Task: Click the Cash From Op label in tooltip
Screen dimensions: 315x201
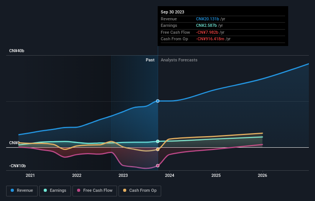Action: click(x=174, y=39)
